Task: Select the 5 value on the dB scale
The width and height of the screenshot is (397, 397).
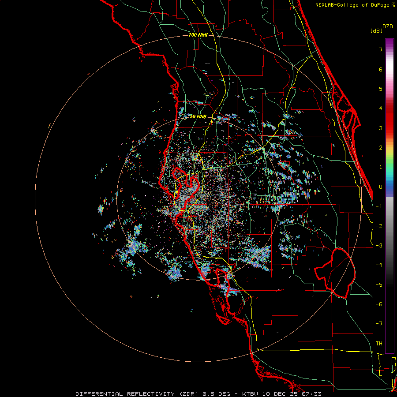Action: point(381,89)
